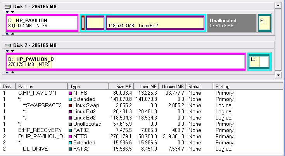Viewport: 285px width, 156px height.
Task: Click the dark red Linux Swap color swatch
Action: click(x=70, y=106)
